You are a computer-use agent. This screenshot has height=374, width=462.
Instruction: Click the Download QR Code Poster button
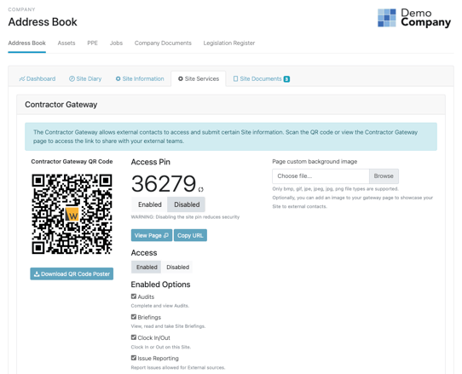click(72, 273)
